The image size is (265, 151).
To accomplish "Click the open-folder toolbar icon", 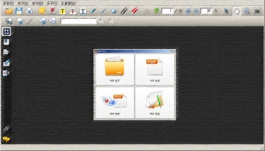I will pos(9,11).
